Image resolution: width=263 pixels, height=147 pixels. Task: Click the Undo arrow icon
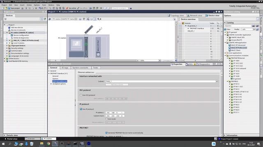[40, 8]
